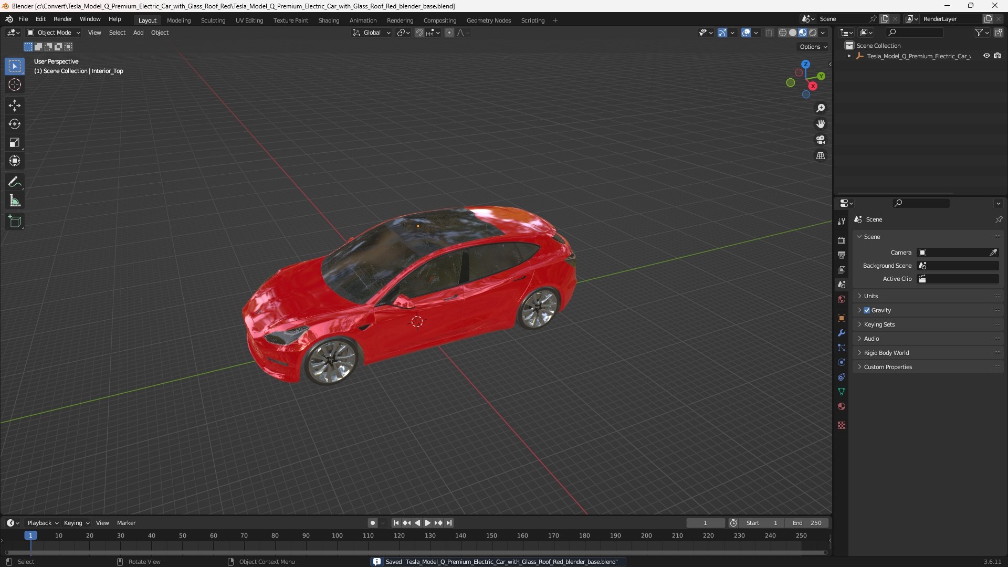Open the Physics properties tab

coord(842,362)
